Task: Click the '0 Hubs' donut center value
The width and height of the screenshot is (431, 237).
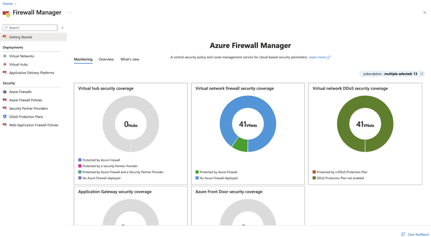Action: 131,125
